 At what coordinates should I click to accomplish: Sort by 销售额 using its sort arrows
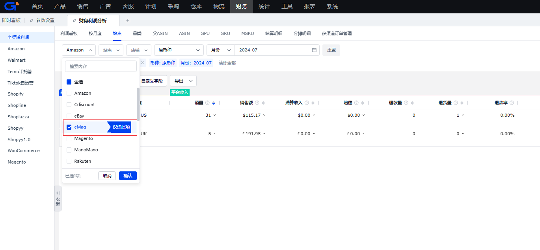coord(263,103)
